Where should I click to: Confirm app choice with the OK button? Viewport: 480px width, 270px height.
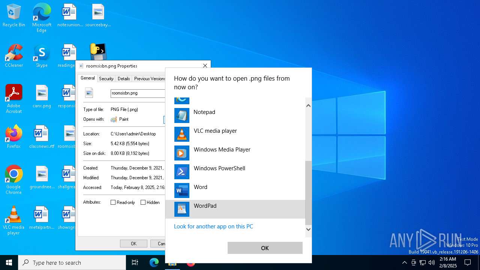click(x=265, y=248)
